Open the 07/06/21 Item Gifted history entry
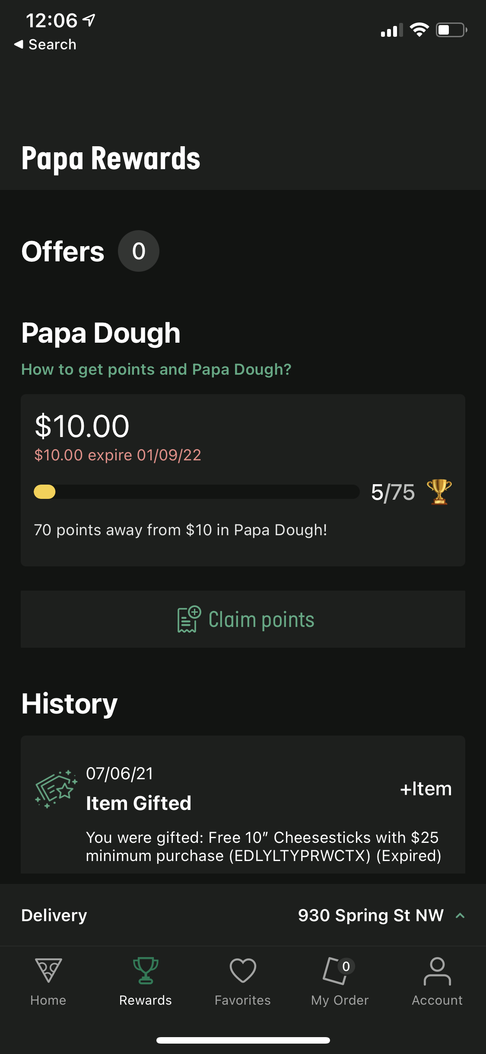The image size is (486, 1054). coord(243,805)
